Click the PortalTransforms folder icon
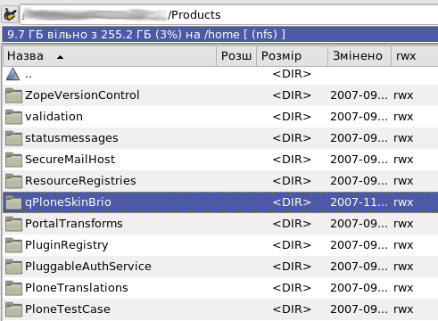438x321 pixels. 13,224
